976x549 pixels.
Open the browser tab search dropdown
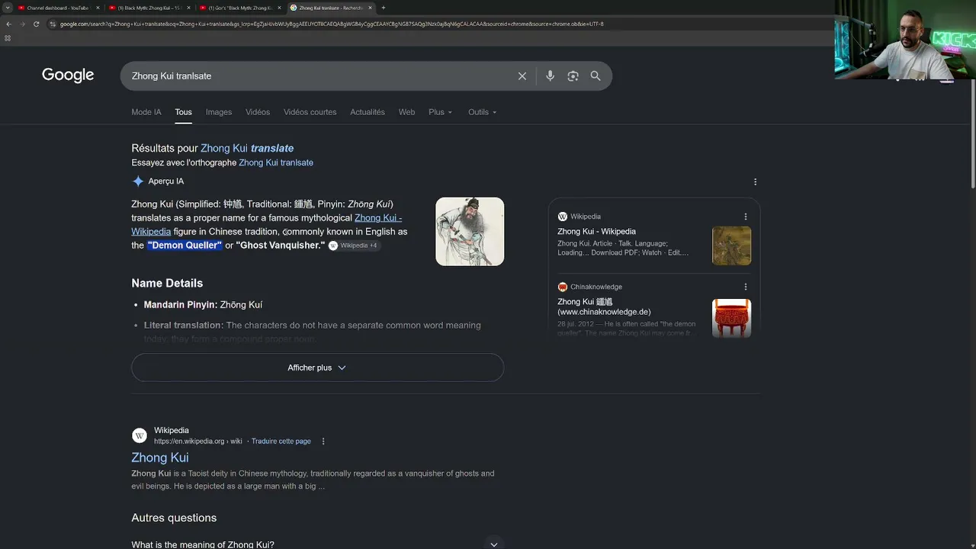[x=7, y=8]
